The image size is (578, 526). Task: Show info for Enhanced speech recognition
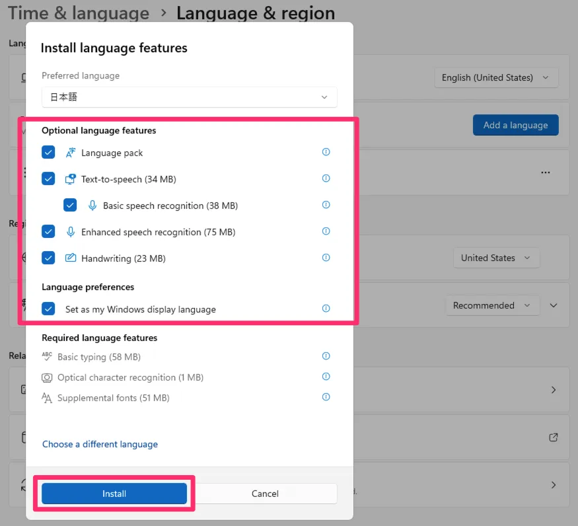coord(326,231)
